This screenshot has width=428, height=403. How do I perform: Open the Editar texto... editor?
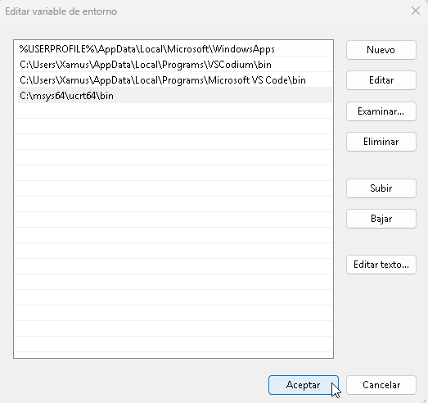pos(381,265)
